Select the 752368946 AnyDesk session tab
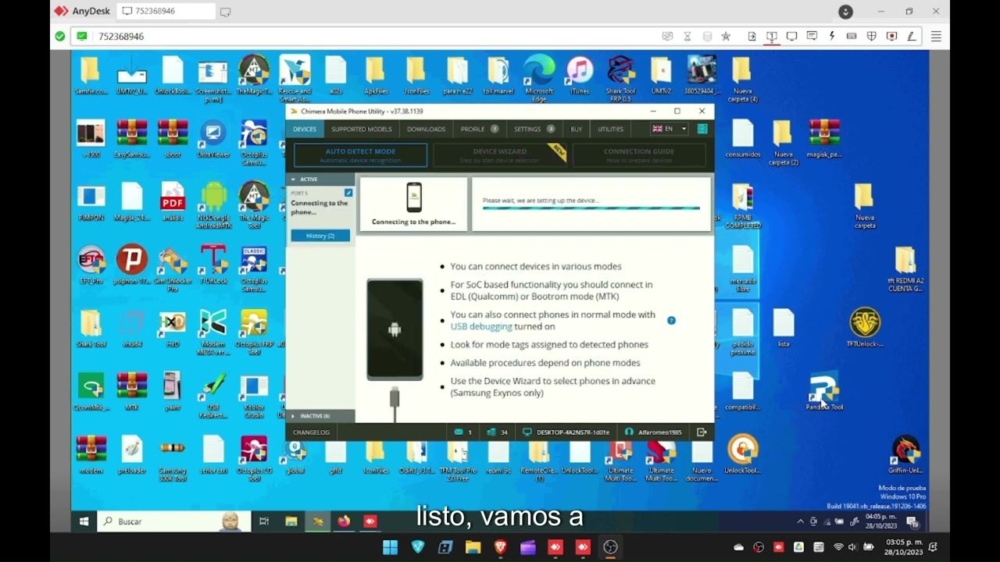 pos(166,11)
